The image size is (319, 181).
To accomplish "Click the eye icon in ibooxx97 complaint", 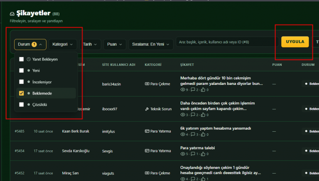I will click(182, 115).
